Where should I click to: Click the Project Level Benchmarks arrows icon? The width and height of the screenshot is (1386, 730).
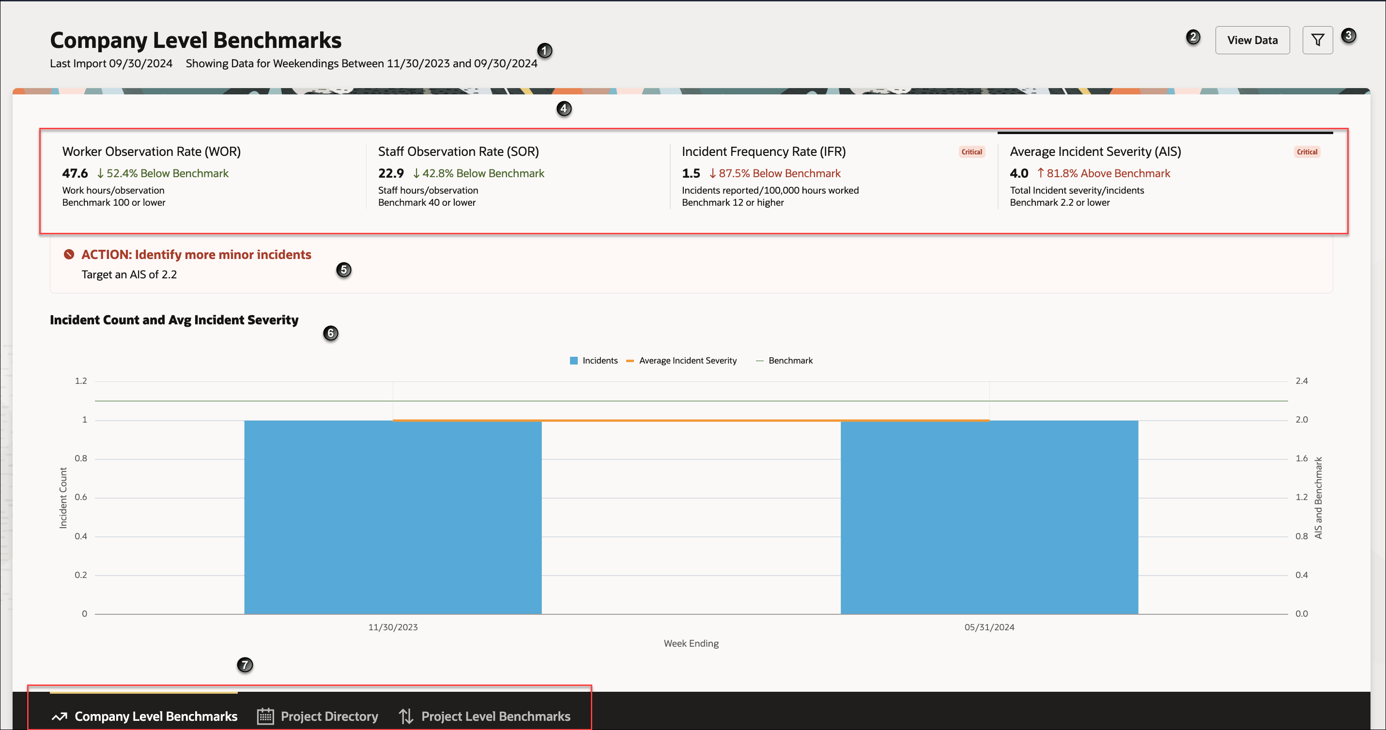[406, 716]
